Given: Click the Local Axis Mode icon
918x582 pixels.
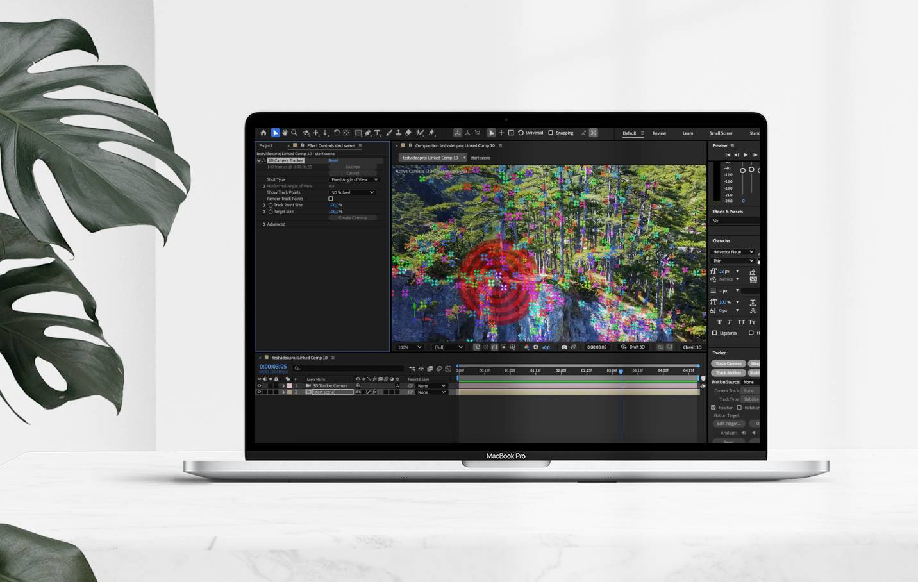Looking at the screenshot, I should 458,133.
